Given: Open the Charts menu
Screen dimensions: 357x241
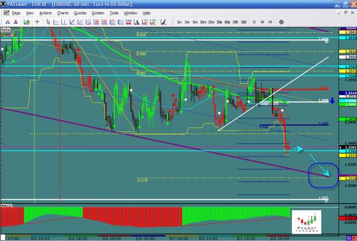Looking at the screenshot, I should pyautogui.click(x=62, y=12).
